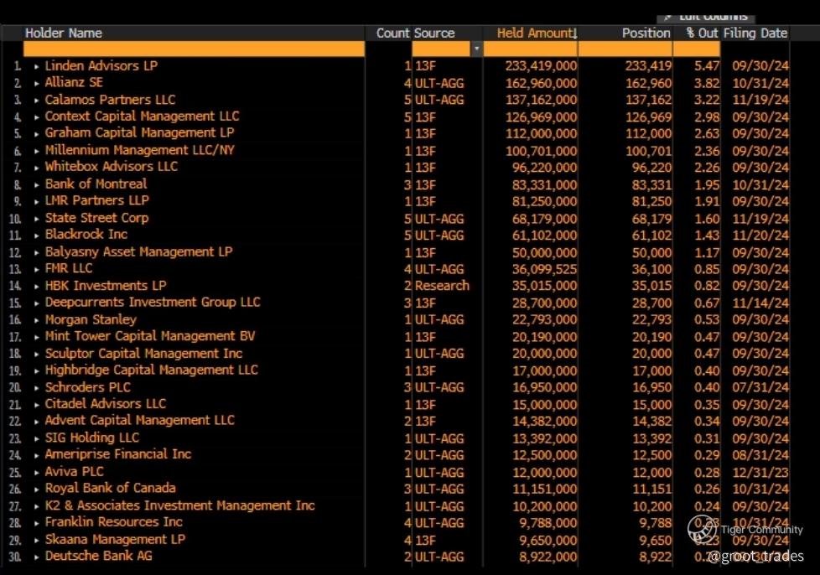Sort by Source column header

point(434,33)
